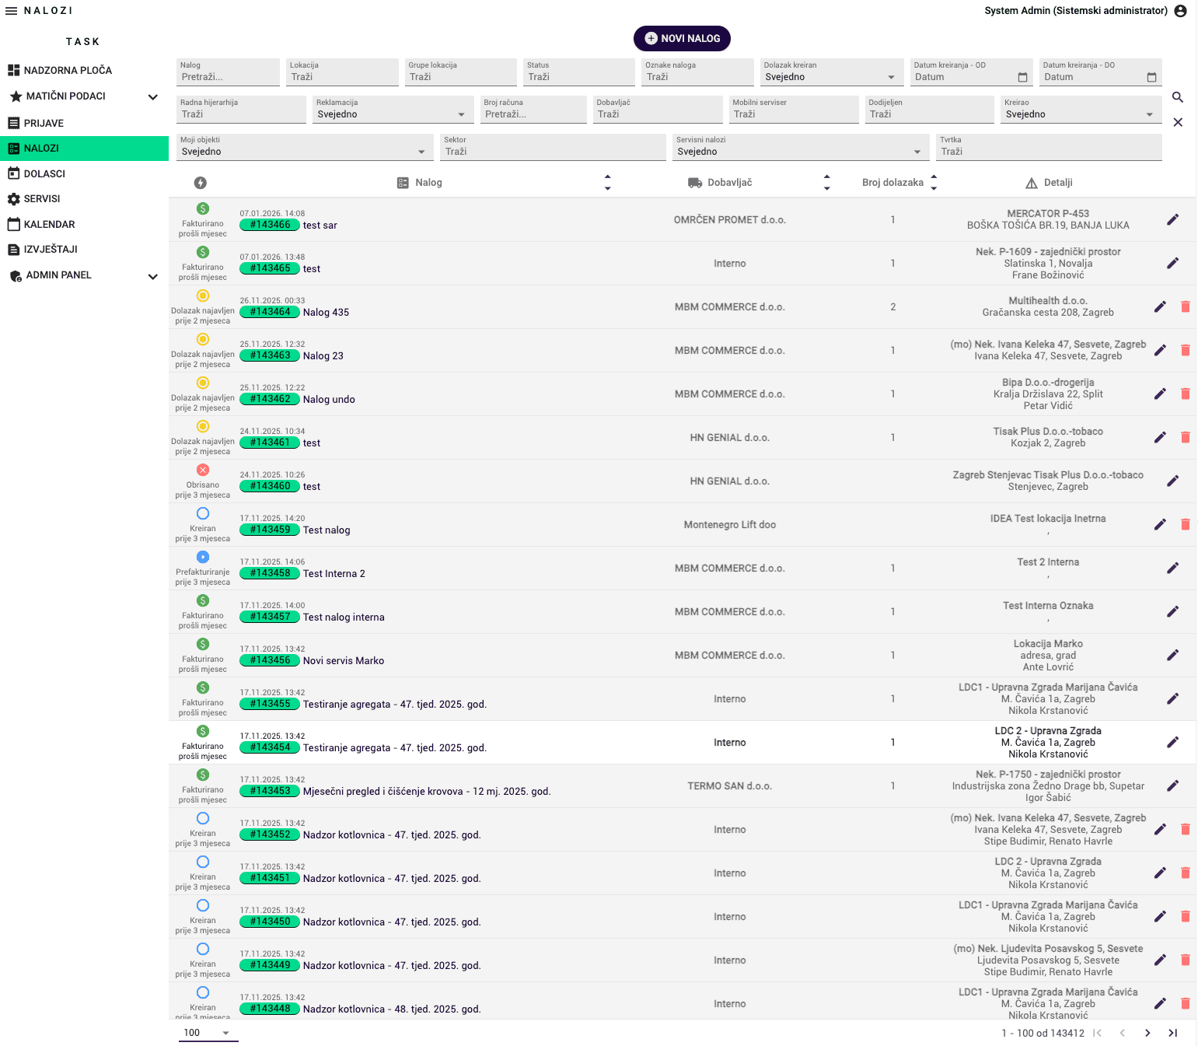Open calendar picker for Datum kreiranja - OD

pyautogui.click(x=1022, y=77)
